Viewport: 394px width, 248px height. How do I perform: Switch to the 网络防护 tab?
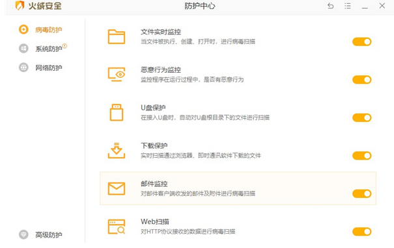coord(48,68)
